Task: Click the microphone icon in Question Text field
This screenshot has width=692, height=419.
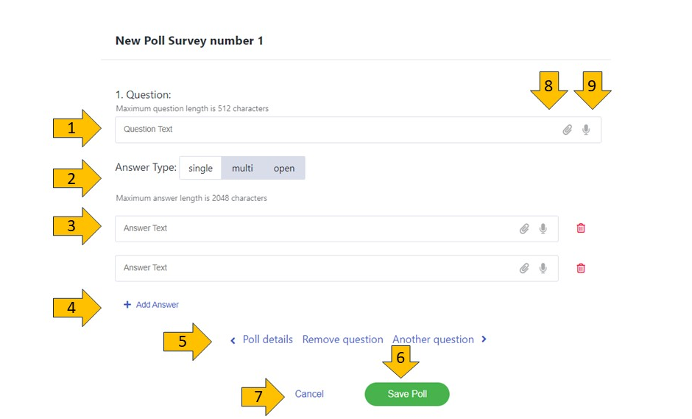Action: click(x=586, y=130)
